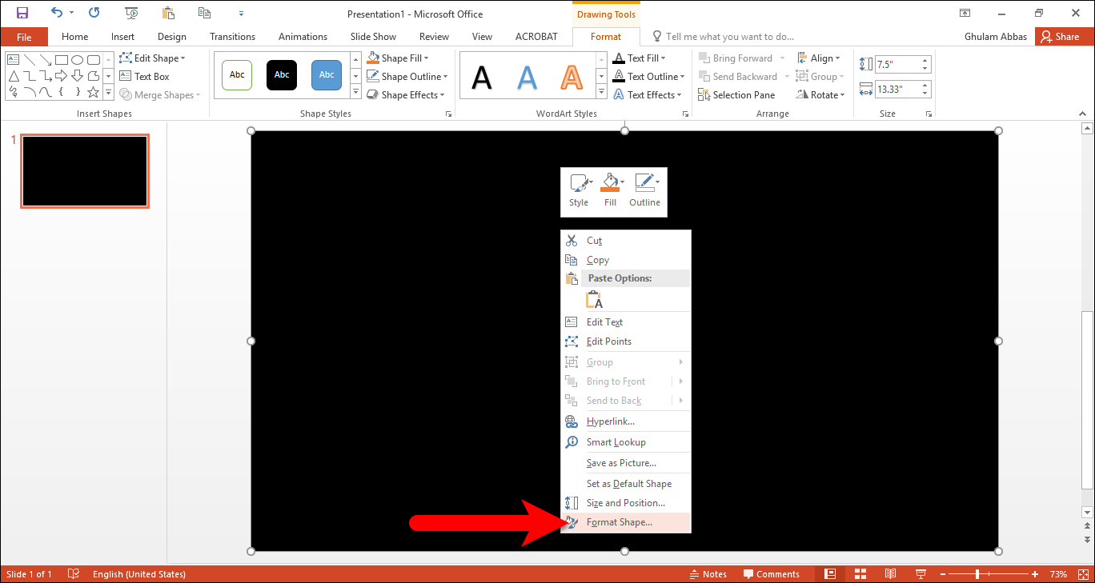Image resolution: width=1095 pixels, height=583 pixels.
Task: Toggle the Notes pane from status bar
Action: tap(708, 574)
